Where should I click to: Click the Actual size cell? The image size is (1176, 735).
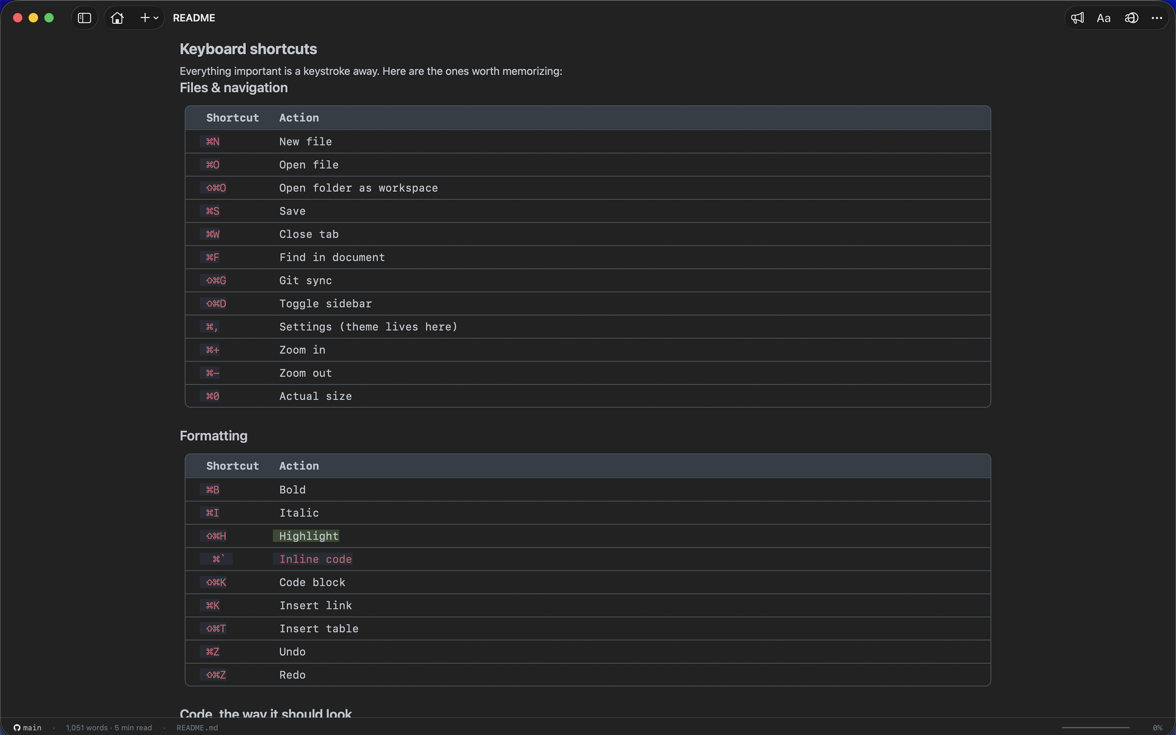pyautogui.click(x=316, y=396)
